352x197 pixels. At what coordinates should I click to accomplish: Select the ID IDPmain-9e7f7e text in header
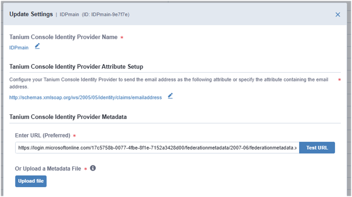106,15
